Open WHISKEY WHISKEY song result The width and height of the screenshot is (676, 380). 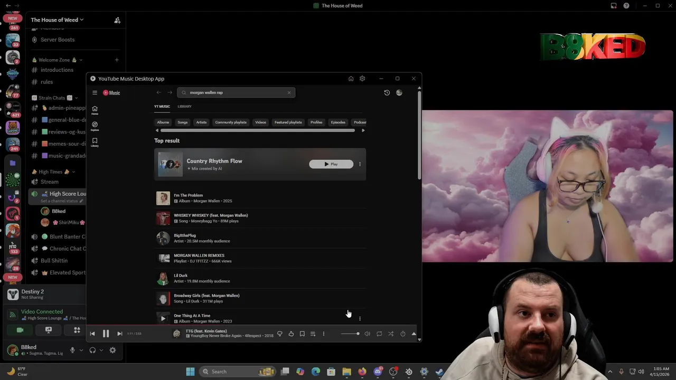point(260,218)
